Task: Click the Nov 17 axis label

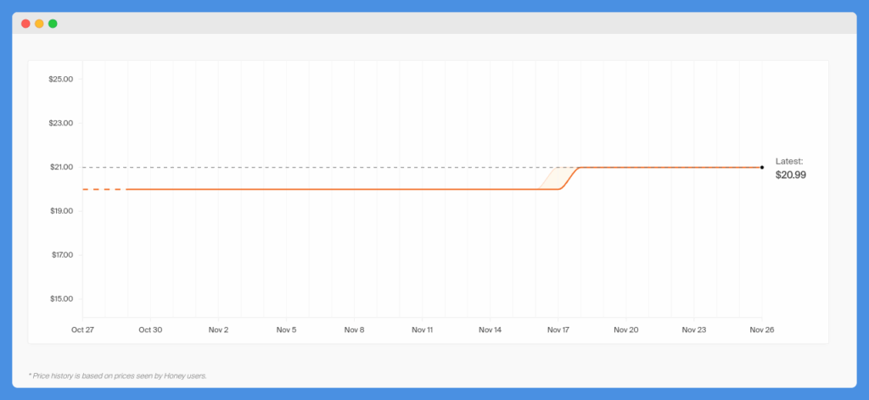Action: coord(558,330)
